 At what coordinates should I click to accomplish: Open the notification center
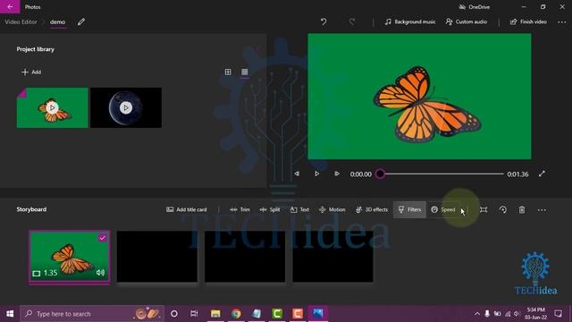[x=558, y=314]
